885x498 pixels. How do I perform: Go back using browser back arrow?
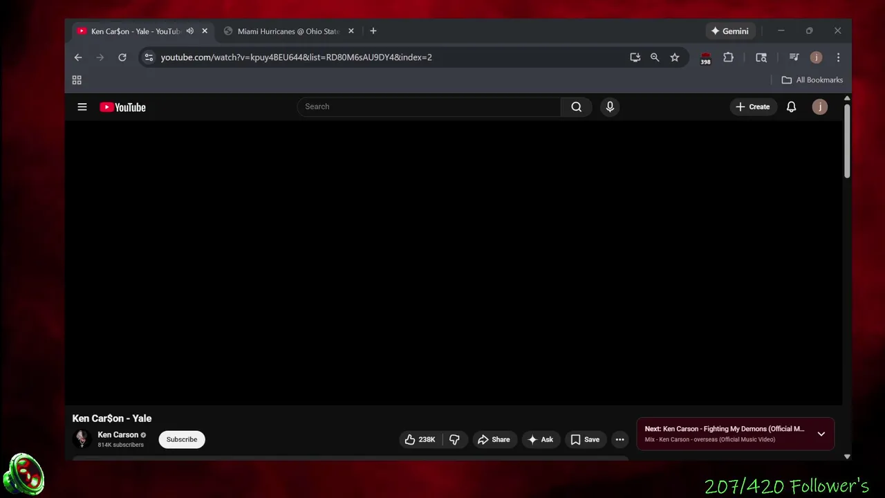click(78, 57)
